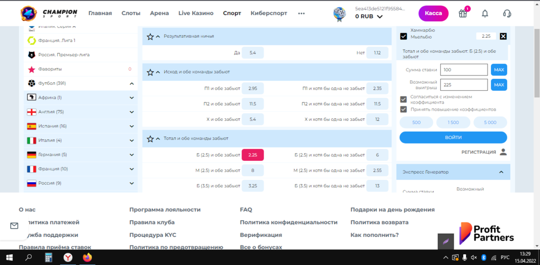
Task: Open the Политика конфиденциальности link
Action: pos(288,222)
